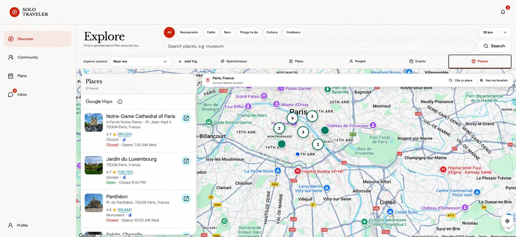Click the cluster marker 2 near Bercy
This screenshot has width=516, height=237.
click(x=318, y=144)
